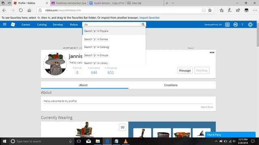Click the set tabs aside icon
Screen dimensions: 259x145
(x=9, y=3)
